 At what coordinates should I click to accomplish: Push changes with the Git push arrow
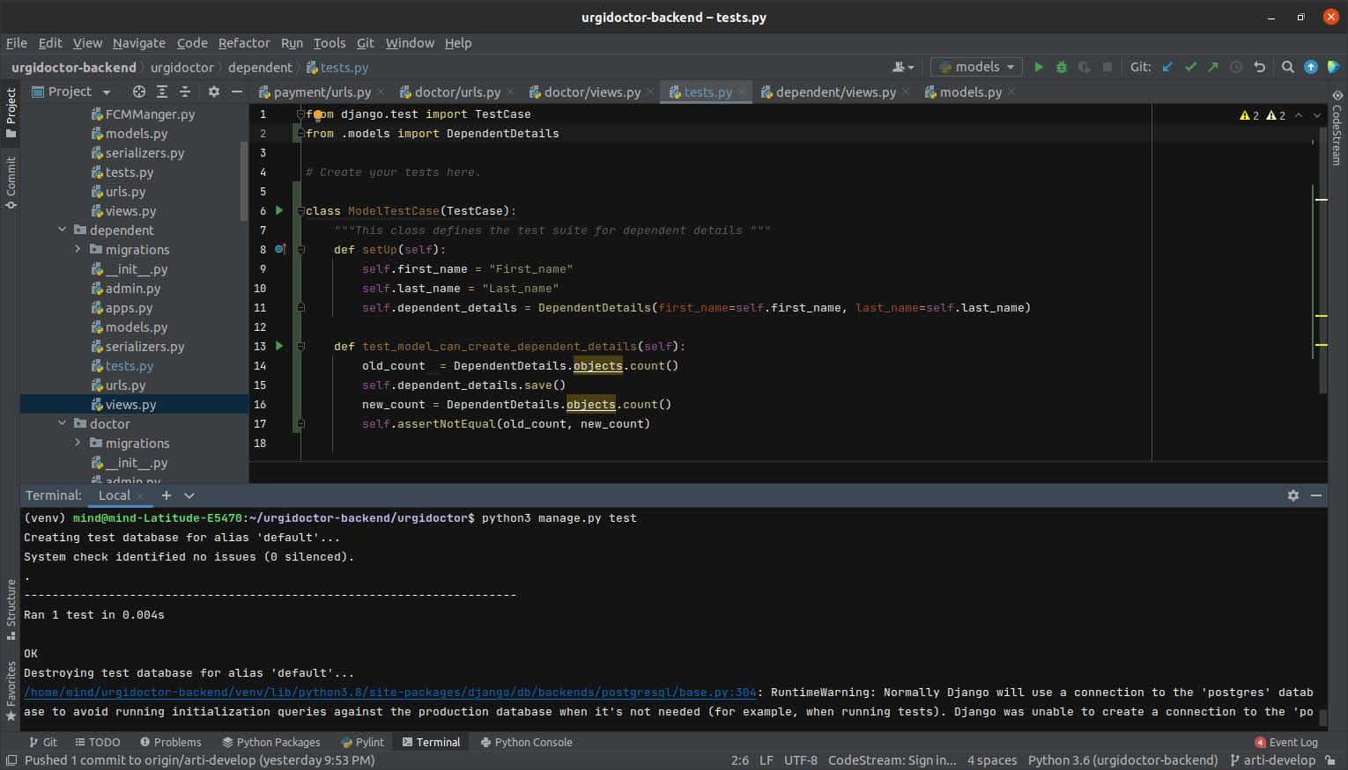(x=1213, y=67)
